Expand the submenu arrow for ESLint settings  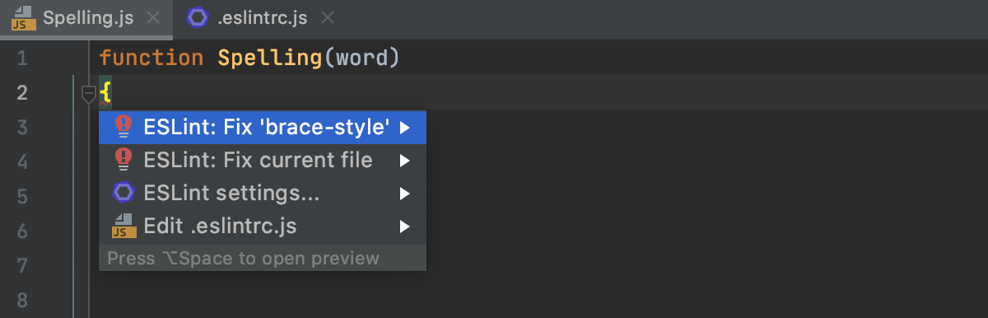pyautogui.click(x=404, y=194)
